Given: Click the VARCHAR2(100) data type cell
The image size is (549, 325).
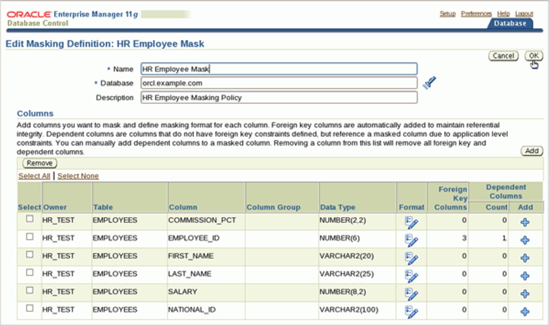Looking at the screenshot, I should [349, 309].
